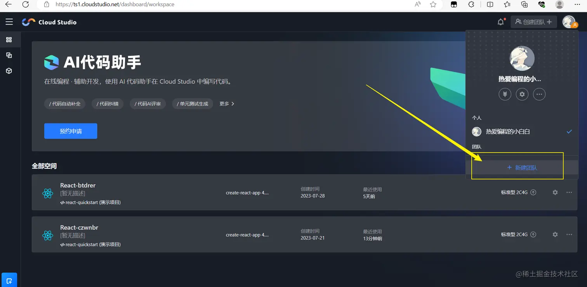Open the cube sidebar icon
This screenshot has height=287, width=587.
point(9,71)
